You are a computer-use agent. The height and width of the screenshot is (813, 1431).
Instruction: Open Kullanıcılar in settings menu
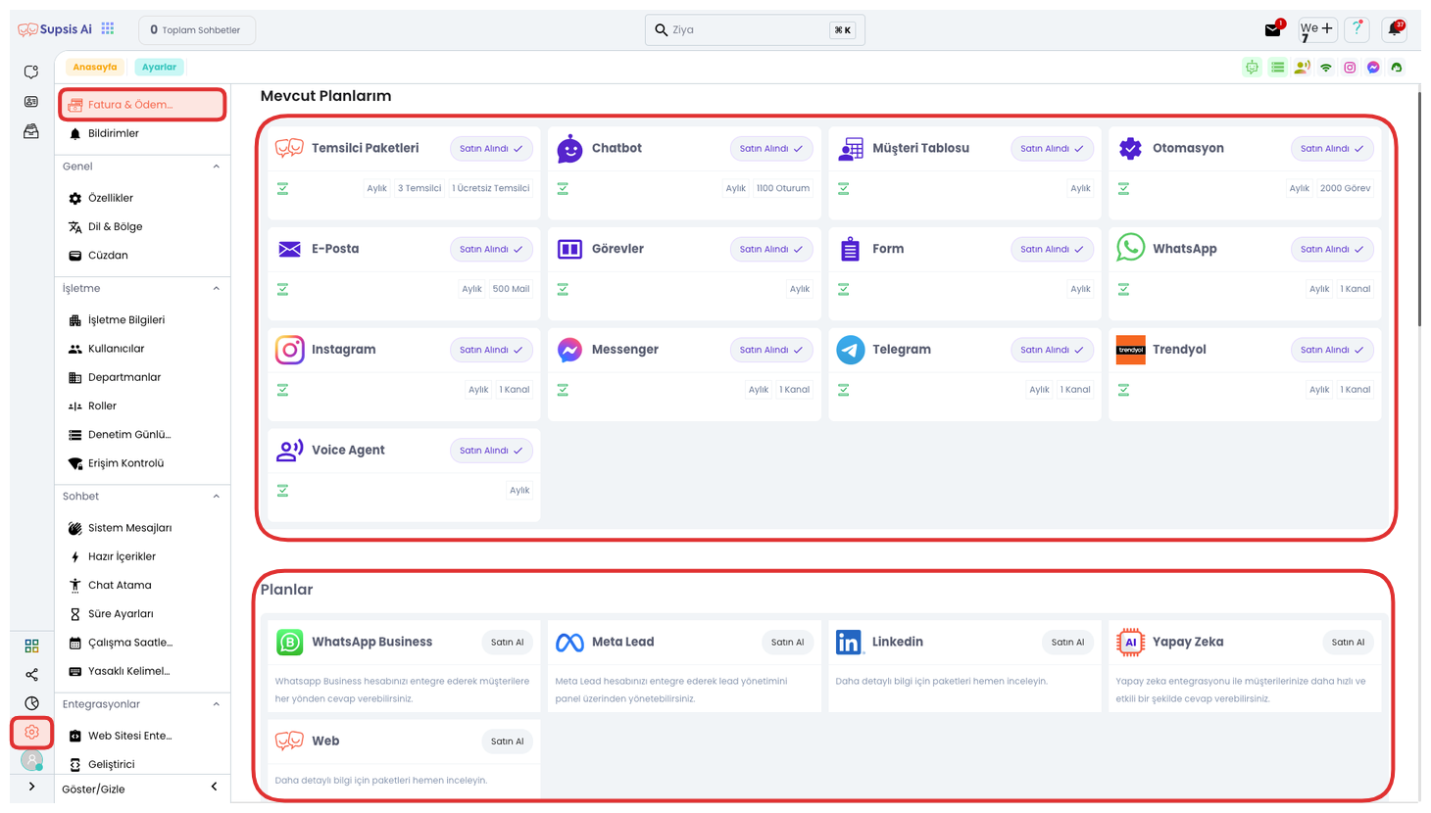pos(116,349)
